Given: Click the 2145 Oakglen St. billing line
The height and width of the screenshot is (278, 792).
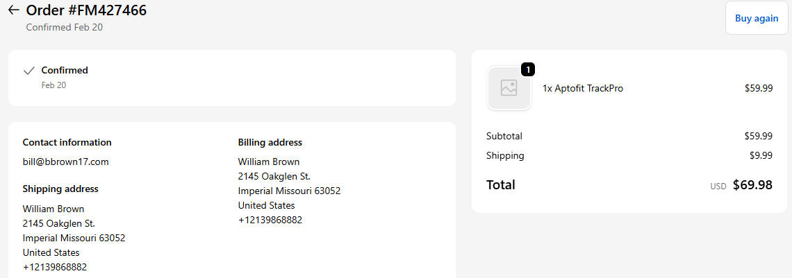Looking at the screenshot, I should click(x=274, y=176).
